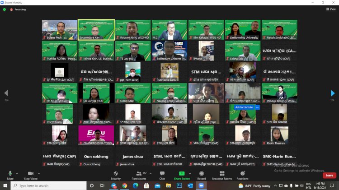Image resolution: width=339 pixels, height=190 pixels.
Task: Click the red Recording indicator
Action: [18, 9]
